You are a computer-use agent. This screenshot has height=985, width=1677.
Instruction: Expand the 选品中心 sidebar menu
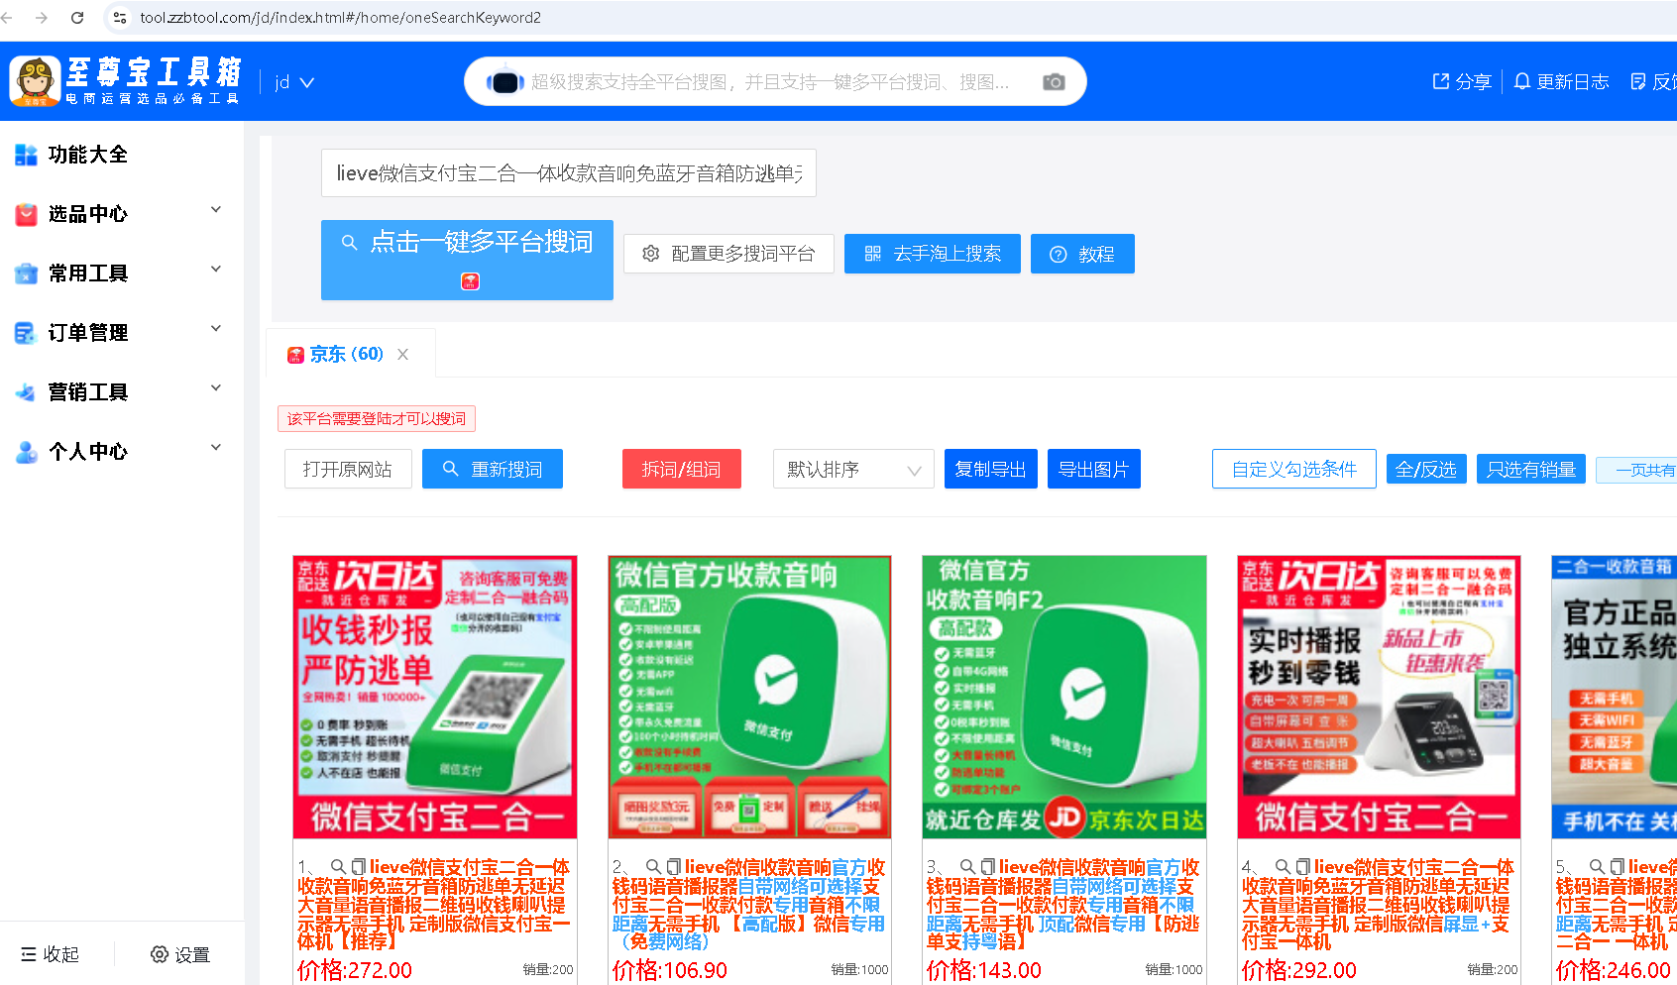122,213
